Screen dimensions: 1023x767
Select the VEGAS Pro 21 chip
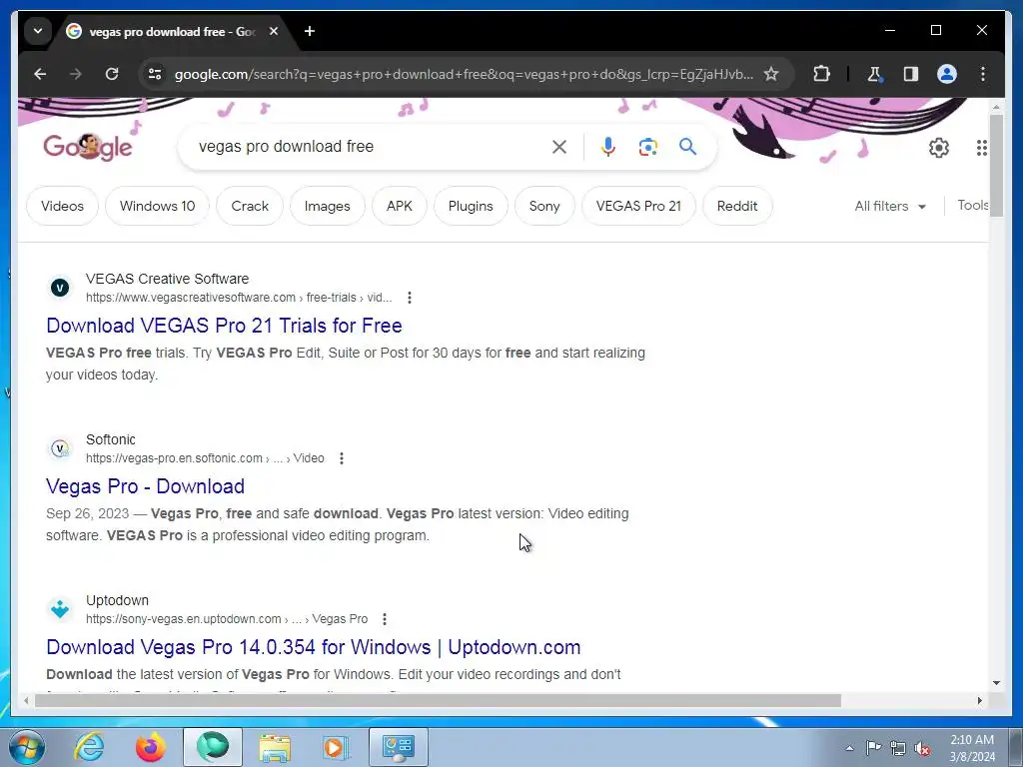tap(638, 206)
